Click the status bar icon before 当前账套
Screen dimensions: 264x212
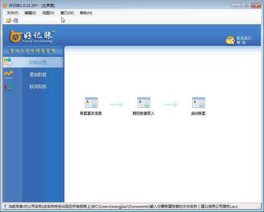coord(5,206)
